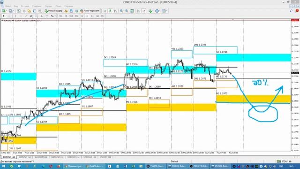Expand the New Chart dropdown arrow
The image size is (300, 169).
7,11
